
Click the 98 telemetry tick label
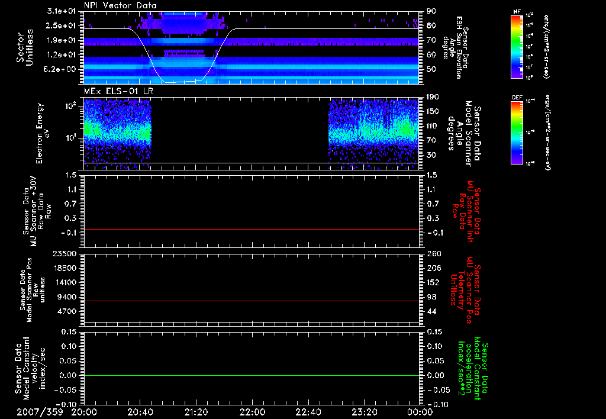point(431,297)
